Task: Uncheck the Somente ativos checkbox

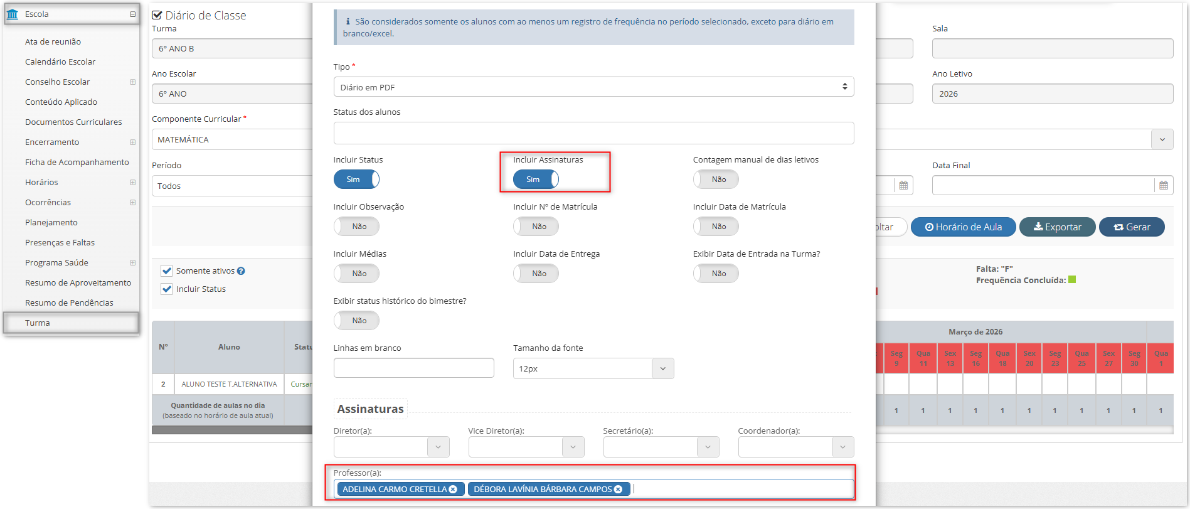Action: pos(167,271)
